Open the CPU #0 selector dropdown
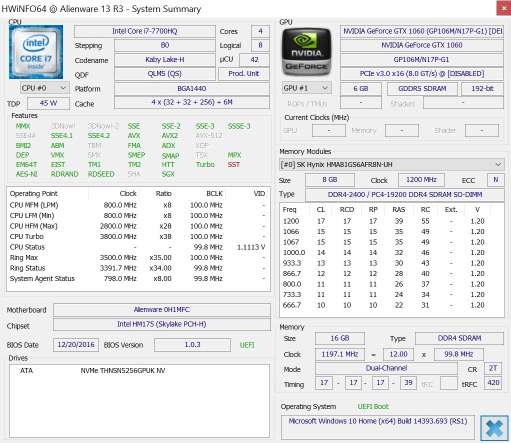 click(44, 88)
